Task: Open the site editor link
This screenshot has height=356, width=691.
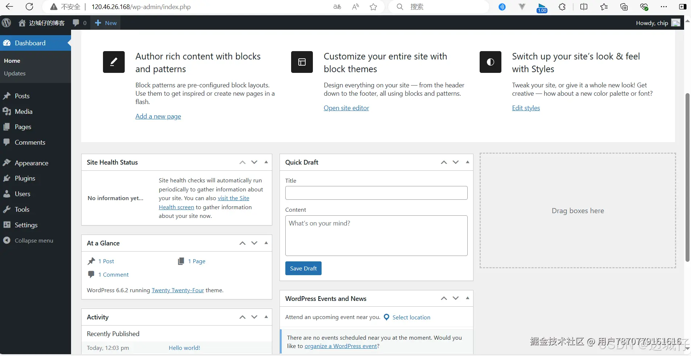Action: 346,108
